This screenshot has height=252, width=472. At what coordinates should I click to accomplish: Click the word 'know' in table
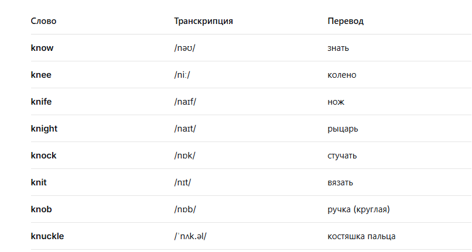(x=42, y=48)
